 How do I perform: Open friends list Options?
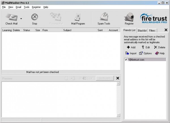coord(145,53)
